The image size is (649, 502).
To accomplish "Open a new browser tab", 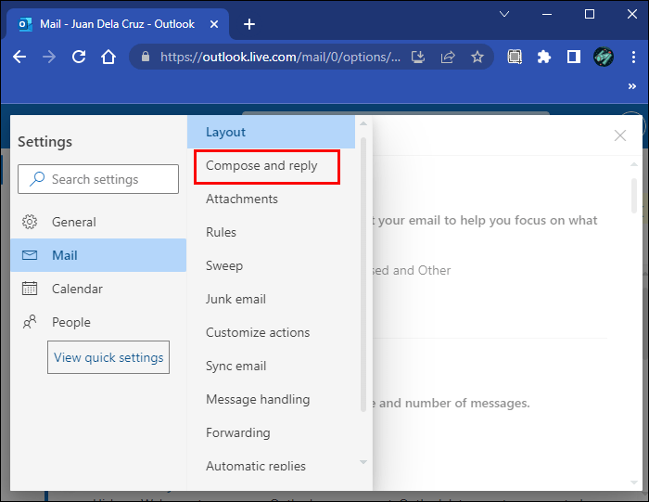I will pos(248,24).
